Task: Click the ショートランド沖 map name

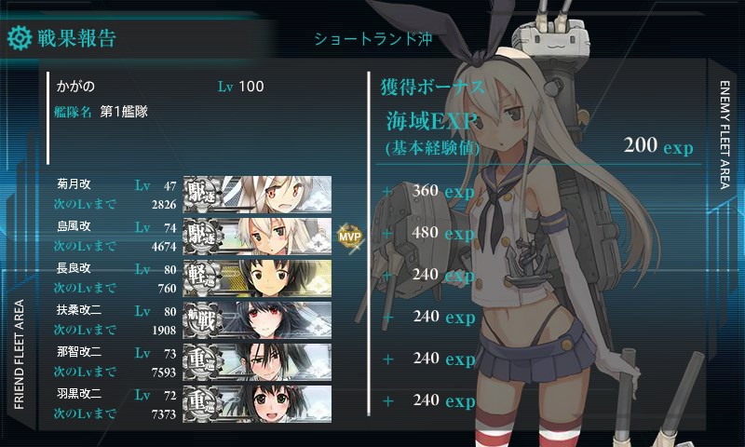Action: [x=373, y=39]
